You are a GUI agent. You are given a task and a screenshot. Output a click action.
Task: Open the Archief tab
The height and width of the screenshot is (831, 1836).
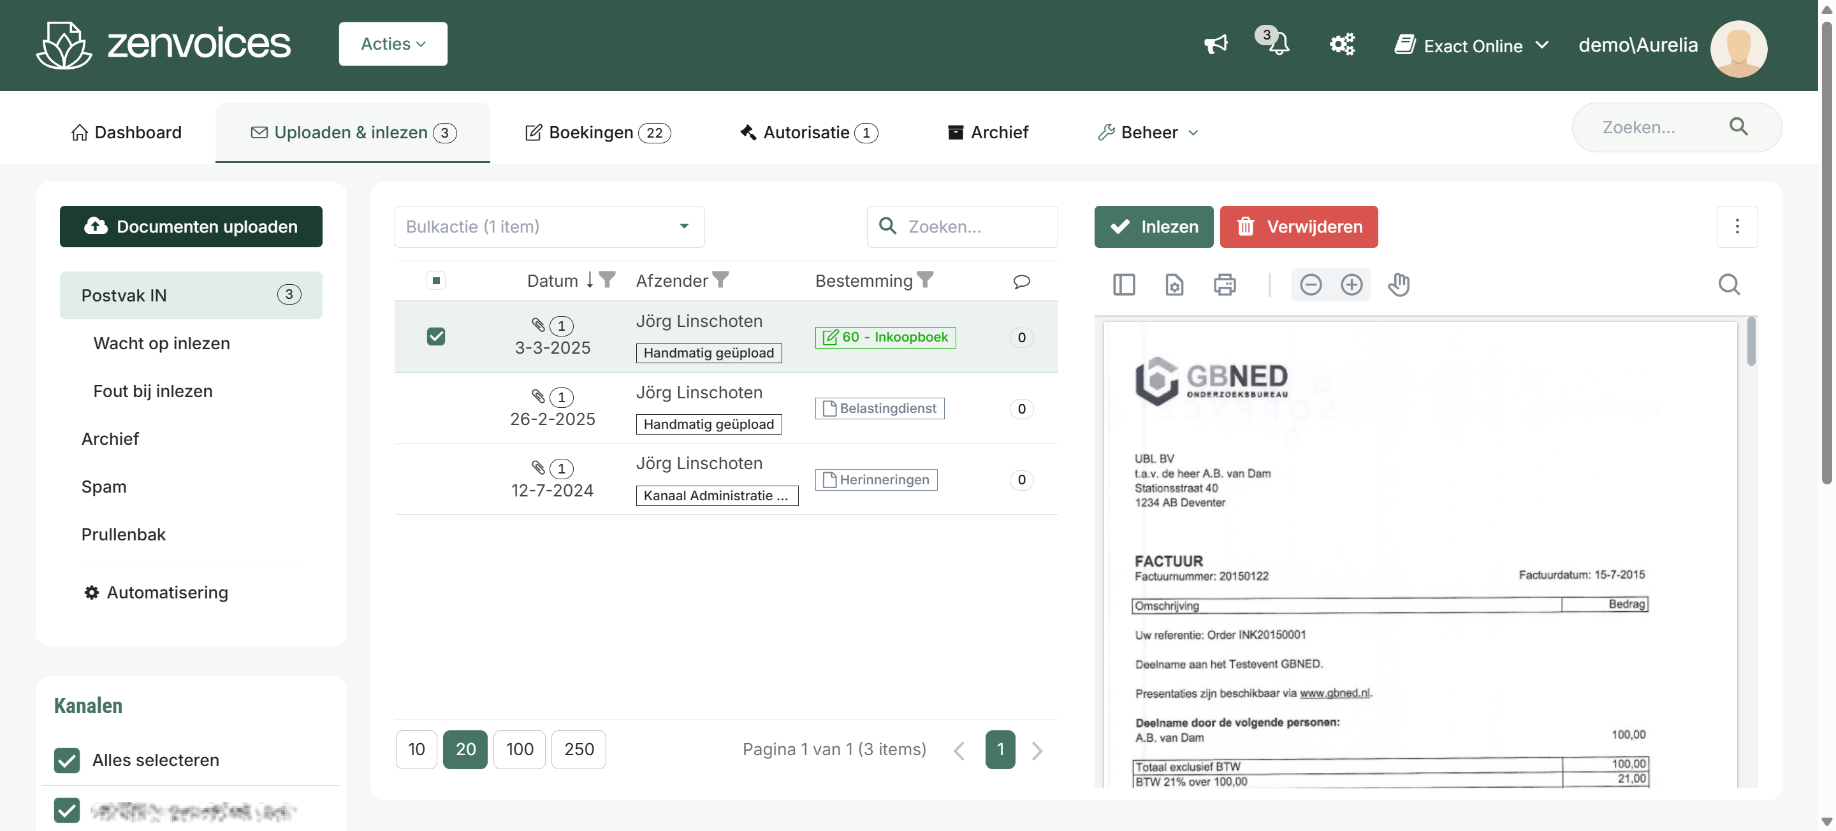tap(988, 132)
